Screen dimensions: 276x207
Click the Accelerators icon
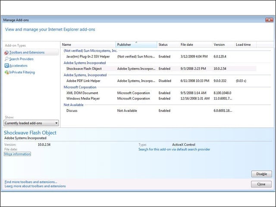[x=6, y=66]
